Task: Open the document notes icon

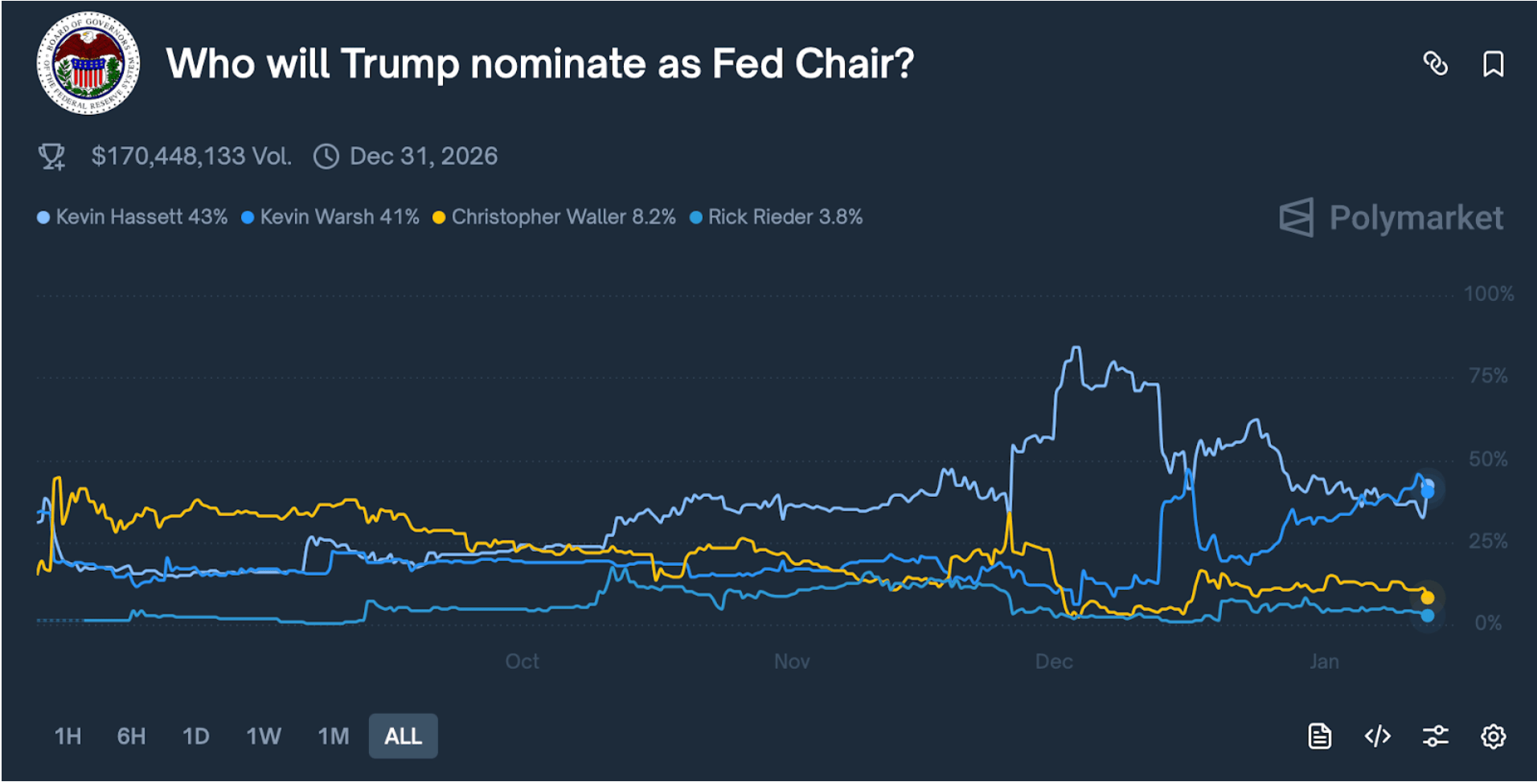Action: (1319, 735)
